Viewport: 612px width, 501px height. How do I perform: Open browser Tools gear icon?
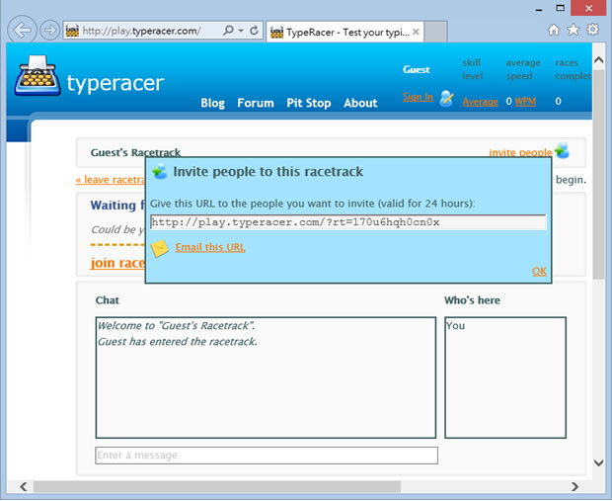pyautogui.click(x=592, y=30)
